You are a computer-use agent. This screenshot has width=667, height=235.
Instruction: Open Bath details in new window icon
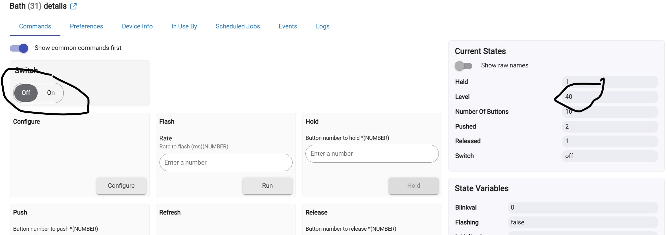(73, 6)
